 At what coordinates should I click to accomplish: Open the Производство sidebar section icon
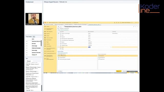click(45, 40)
